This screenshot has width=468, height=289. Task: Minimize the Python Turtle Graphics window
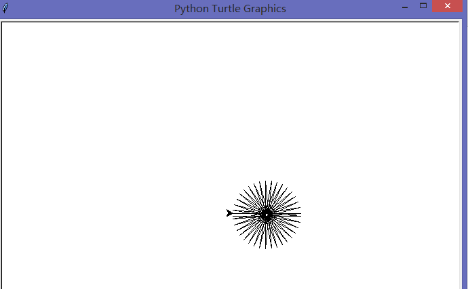(x=405, y=7)
